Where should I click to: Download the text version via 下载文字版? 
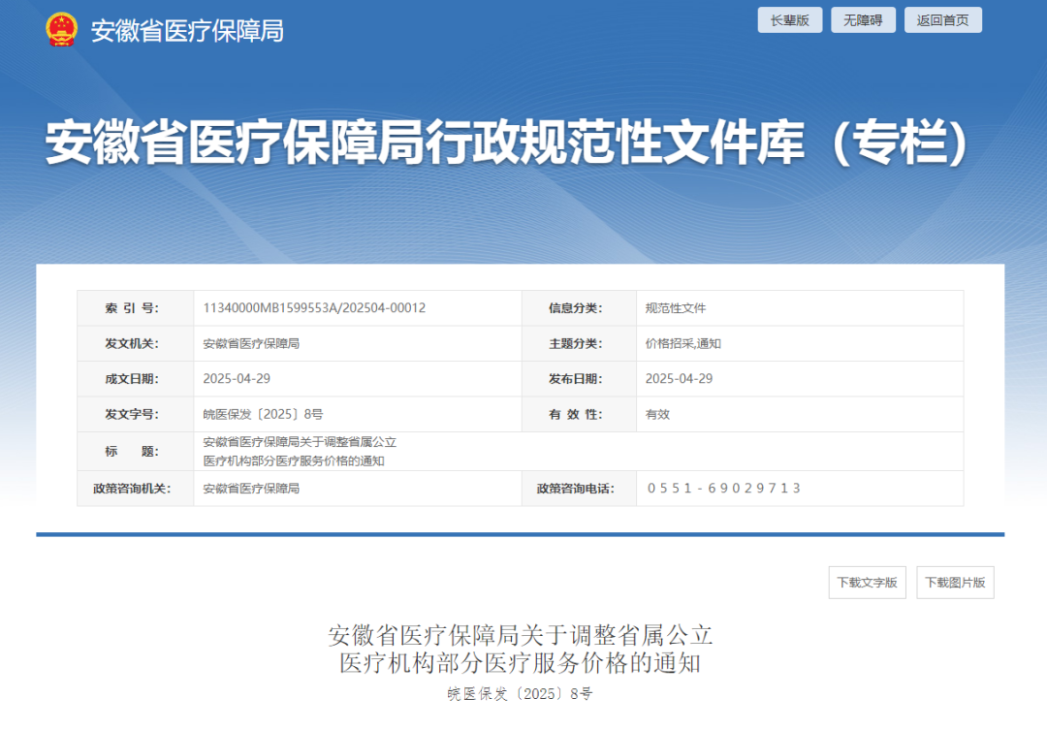868,583
